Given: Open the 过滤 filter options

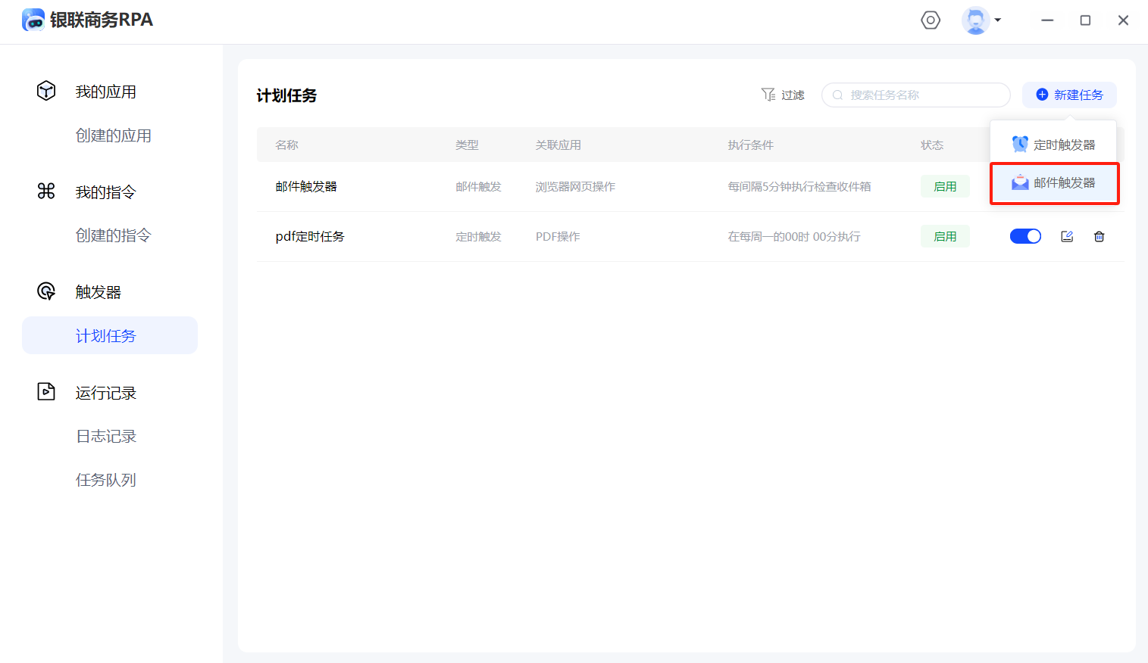Looking at the screenshot, I should click(783, 95).
